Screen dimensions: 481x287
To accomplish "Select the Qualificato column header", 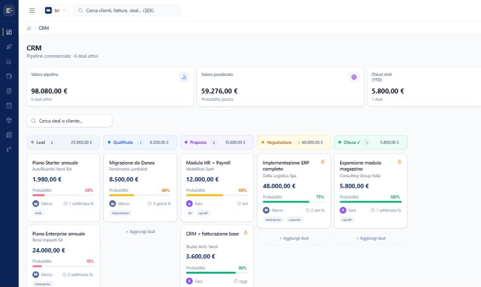I will [140, 142].
